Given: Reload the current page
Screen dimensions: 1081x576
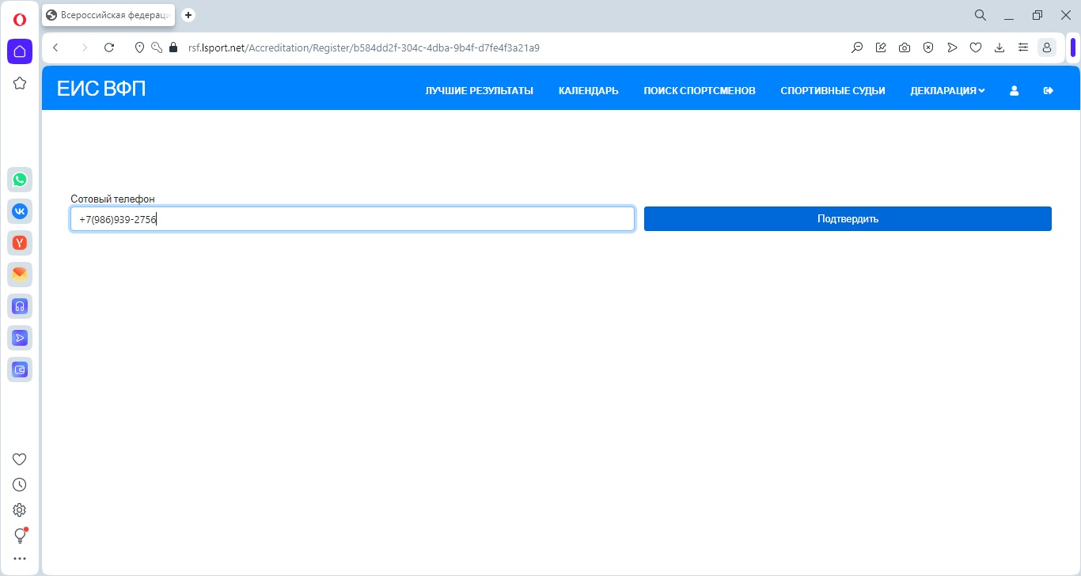Looking at the screenshot, I should pyautogui.click(x=109, y=47).
